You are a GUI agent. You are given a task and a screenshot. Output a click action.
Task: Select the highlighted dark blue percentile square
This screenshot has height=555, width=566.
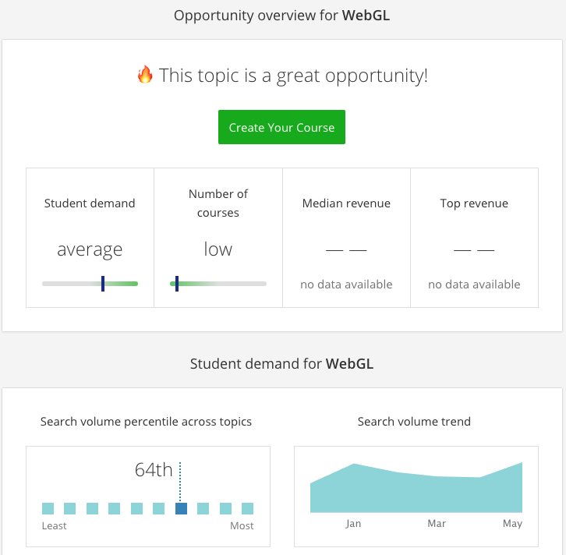[181, 508]
